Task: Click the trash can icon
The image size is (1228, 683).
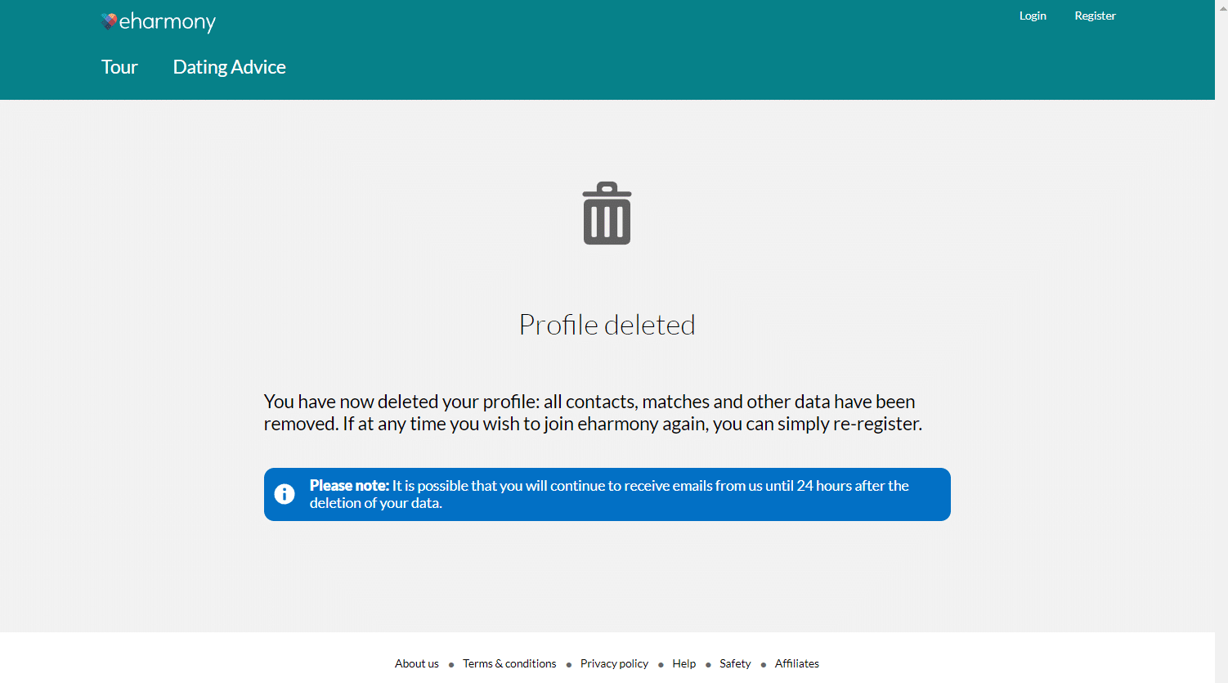Action: (x=607, y=213)
